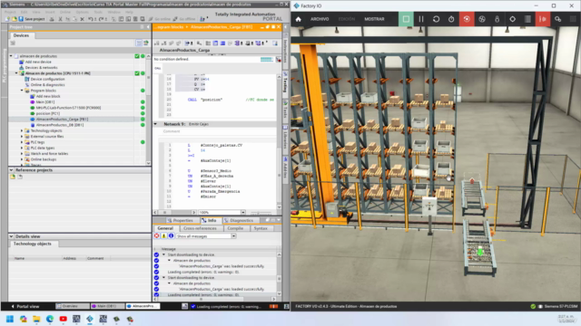Open the Syntax tab

[261, 228]
